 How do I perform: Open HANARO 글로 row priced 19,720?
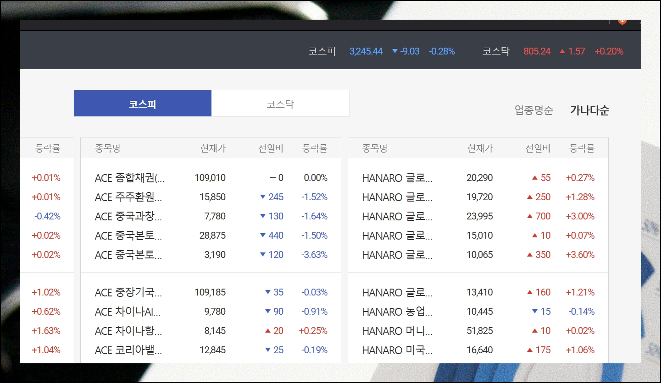point(478,197)
